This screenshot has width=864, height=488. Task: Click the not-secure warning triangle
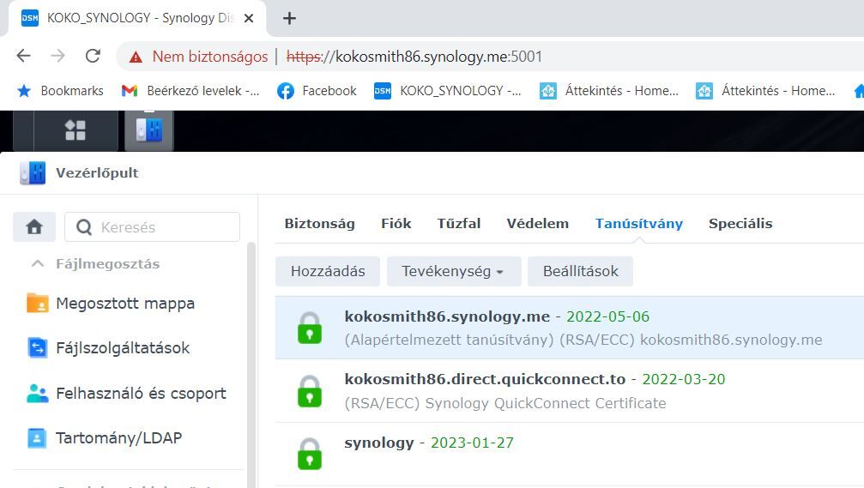click(x=136, y=57)
